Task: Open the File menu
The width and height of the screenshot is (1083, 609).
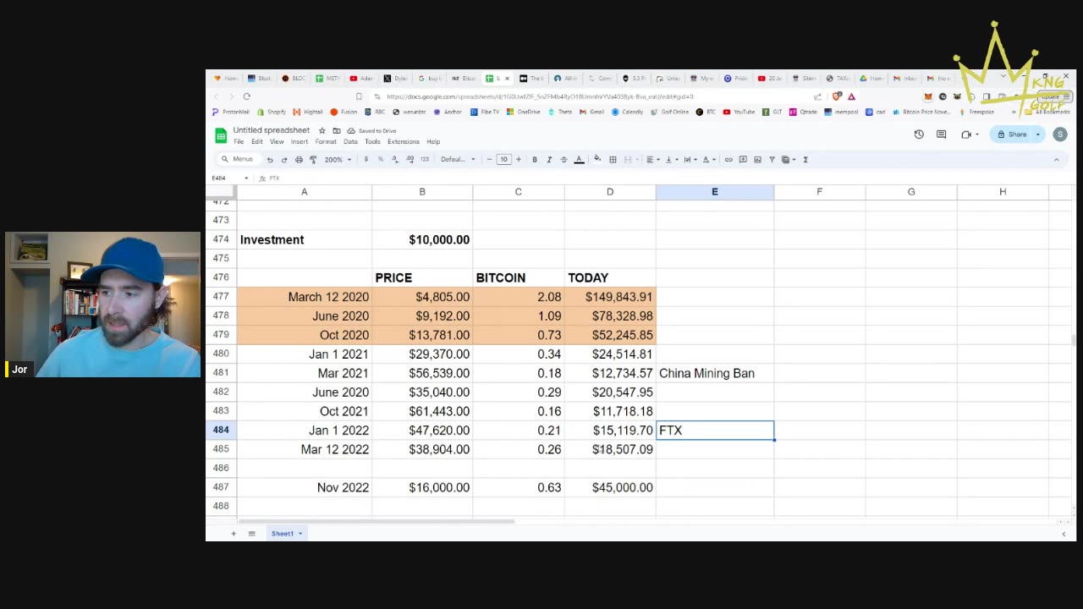Action: coord(239,141)
